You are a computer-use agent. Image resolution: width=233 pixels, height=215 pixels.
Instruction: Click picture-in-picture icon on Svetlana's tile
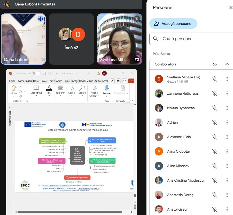tap(137, 60)
